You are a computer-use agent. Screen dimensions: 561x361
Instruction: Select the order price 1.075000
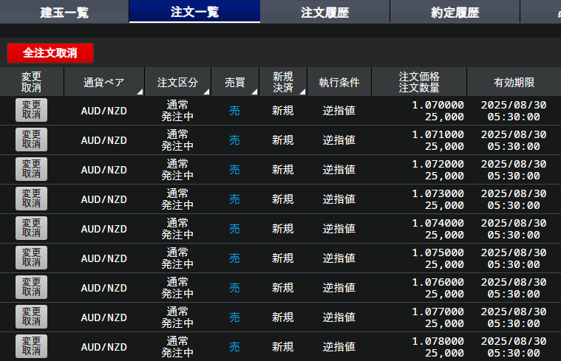[x=438, y=252]
